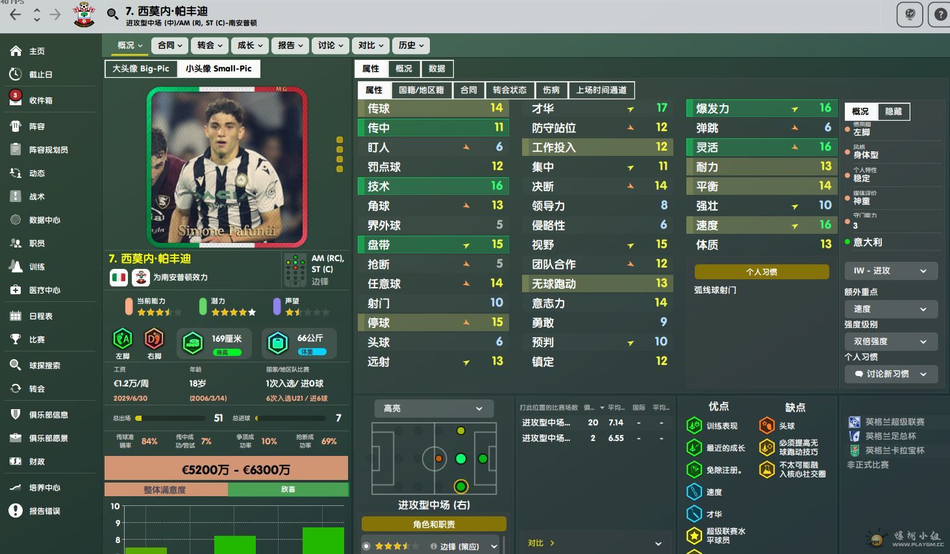Click the 整体满意度 satisfaction bar
This screenshot has height=554, width=950.
click(x=226, y=490)
